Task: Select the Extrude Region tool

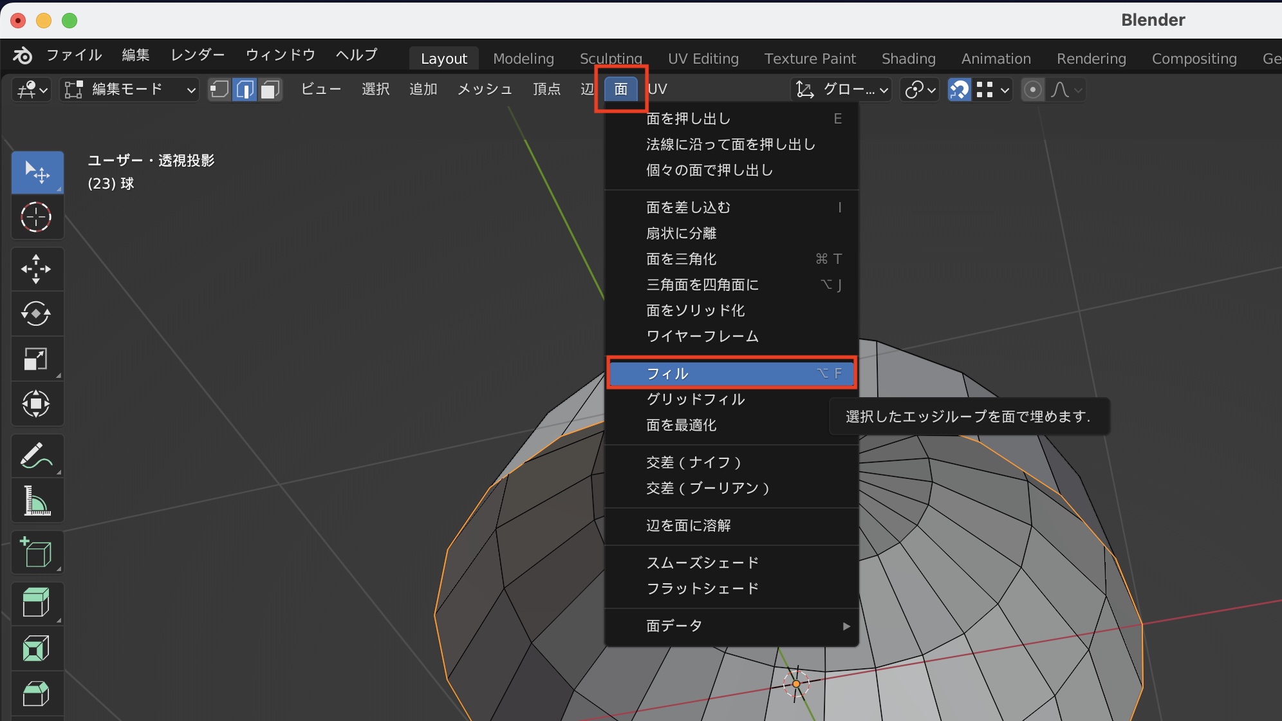Action: click(36, 603)
